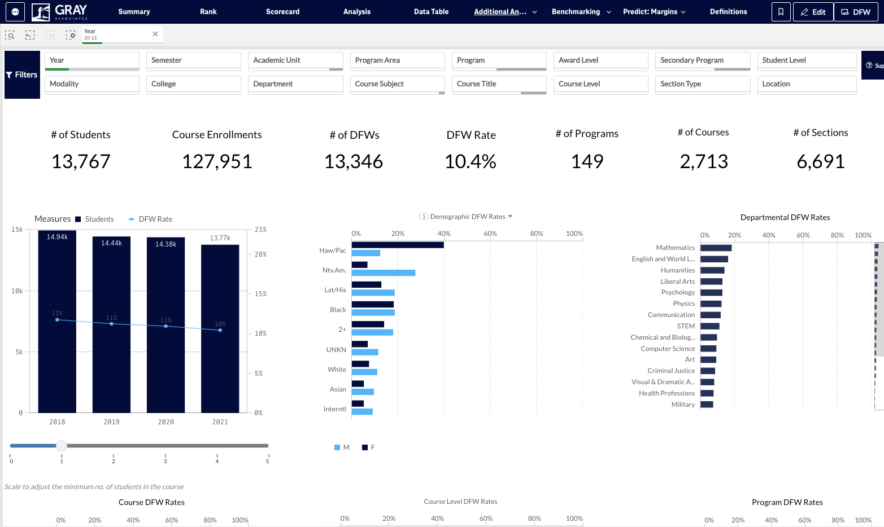Open the hub navigation menu icon
Viewport: 884px width, 527px height.
pyautogui.click(x=15, y=11)
